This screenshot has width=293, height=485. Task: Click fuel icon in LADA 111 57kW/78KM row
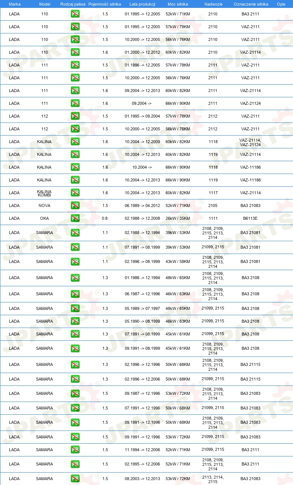[x=75, y=65]
